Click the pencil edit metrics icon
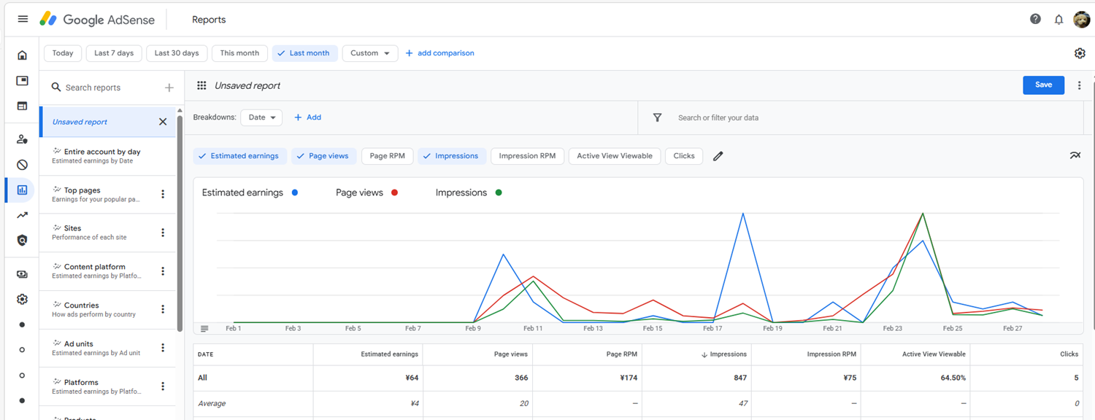Screen dimensions: 1095x420 click(x=718, y=156)
